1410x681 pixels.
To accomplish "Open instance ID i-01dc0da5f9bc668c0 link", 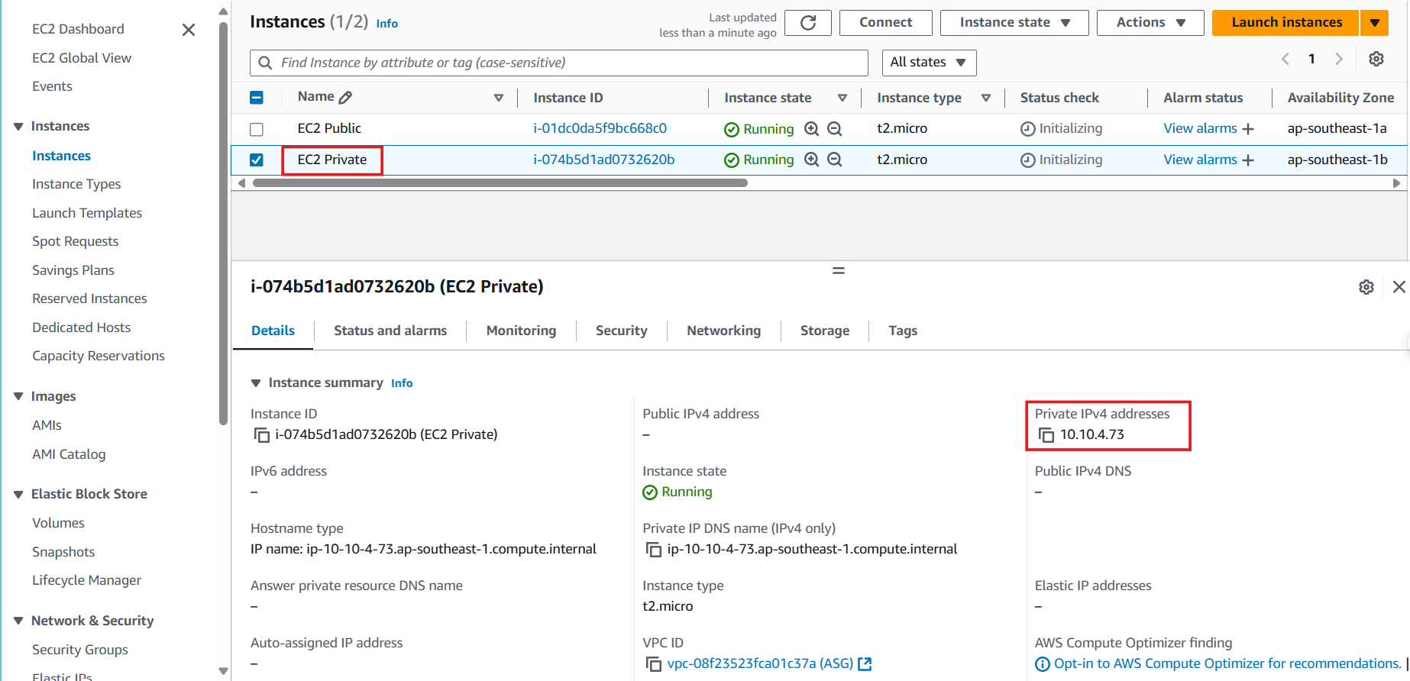I will (x=600, y=129).
